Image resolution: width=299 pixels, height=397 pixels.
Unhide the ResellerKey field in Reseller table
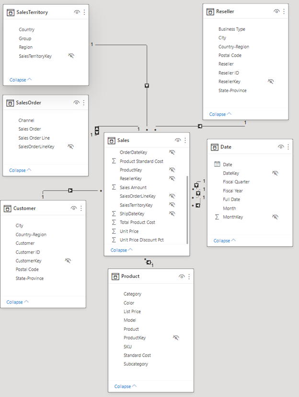point(271,82)
